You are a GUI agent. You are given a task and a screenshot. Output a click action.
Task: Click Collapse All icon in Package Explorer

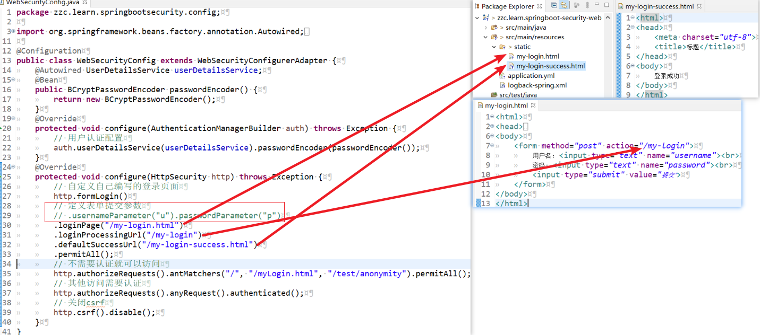(x=554, y=5)
